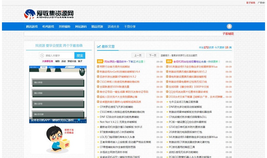Click the 最新文章 chart icon
267x158 pixels.
tap(99, 46)
